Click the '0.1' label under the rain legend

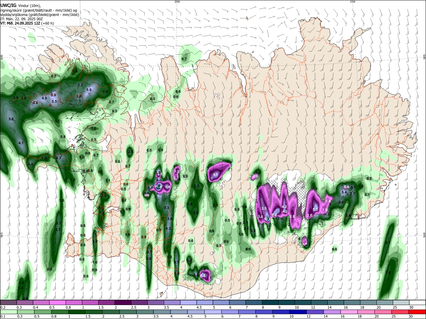coord(3,317)
